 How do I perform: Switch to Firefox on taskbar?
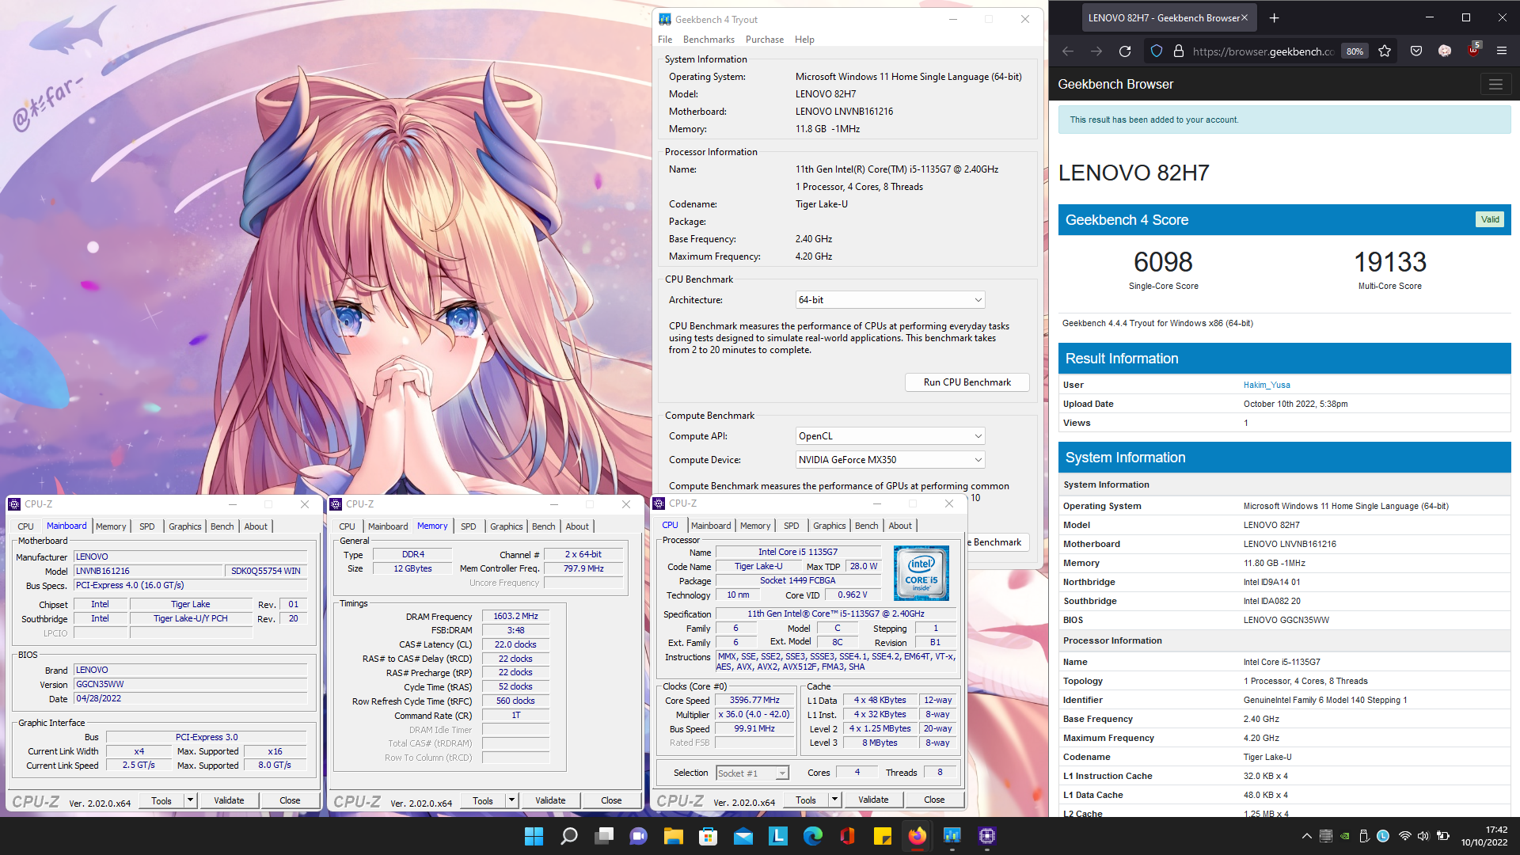coord(918,836)
